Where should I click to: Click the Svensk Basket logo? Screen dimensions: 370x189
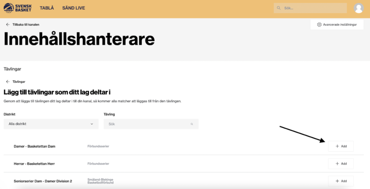click(18, 8)
